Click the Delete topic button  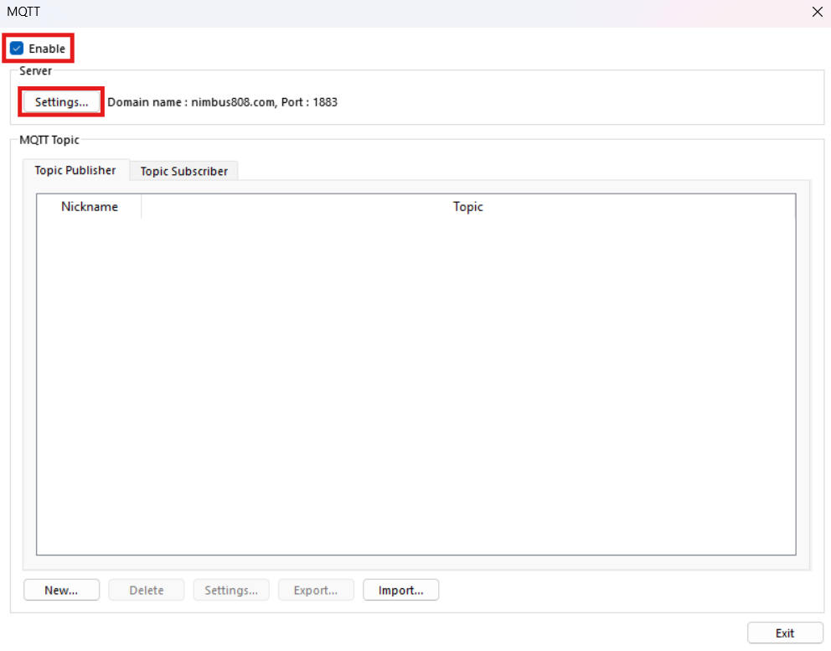pyautogui.click(x=146, y=590)
